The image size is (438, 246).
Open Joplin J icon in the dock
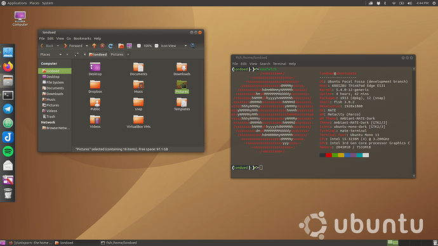click(x=8, y=137)
